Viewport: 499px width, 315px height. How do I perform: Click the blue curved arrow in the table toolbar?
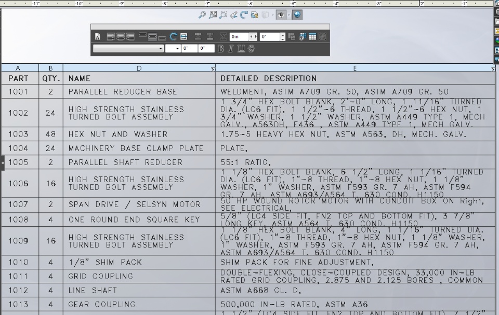pyautogui.click(x=173, y=37)
